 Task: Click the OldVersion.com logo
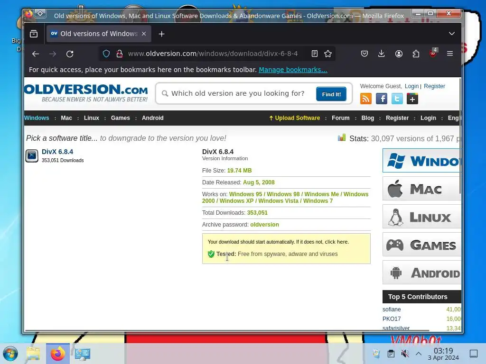(86, 93)
